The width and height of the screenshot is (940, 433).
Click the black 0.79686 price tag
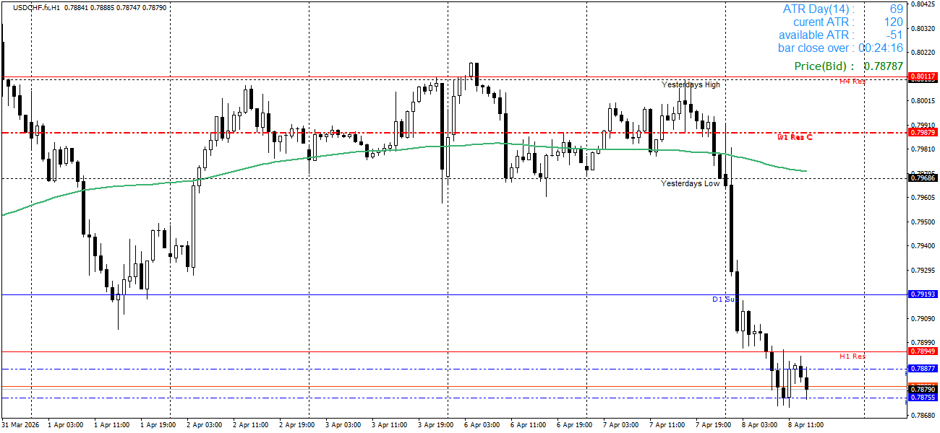click(923, 178)
